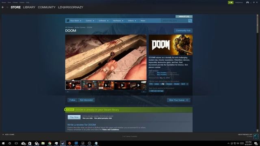This screenshot has height=146, width=260.
Task: Switch to the COMMUNITY section
Action: 47,7
